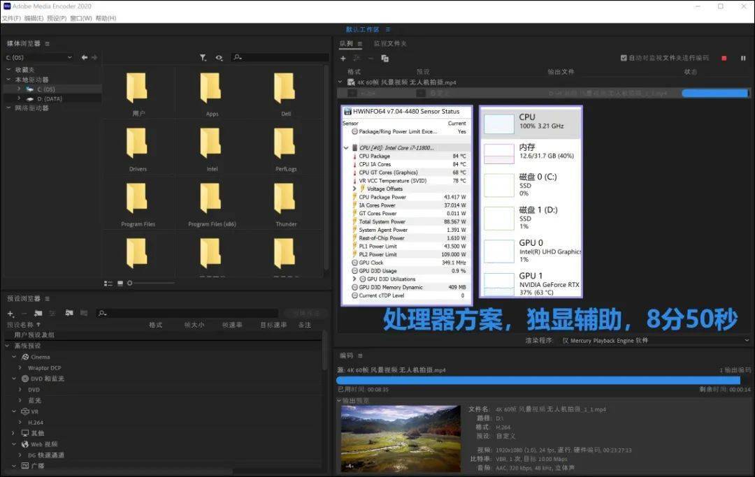Click the 目标速率 column header

click(273, 325)
